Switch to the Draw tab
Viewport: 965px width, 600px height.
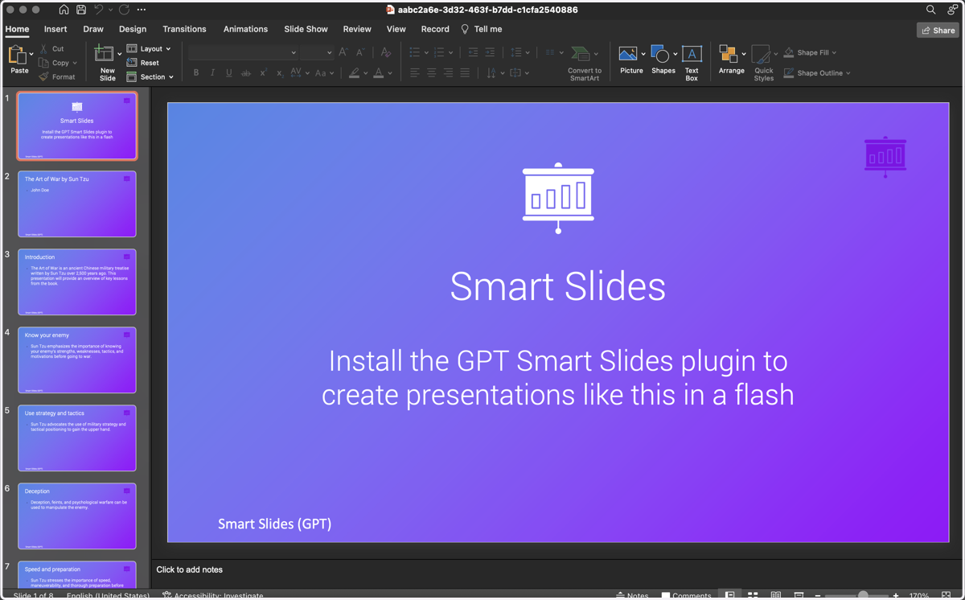click(93, 29)
